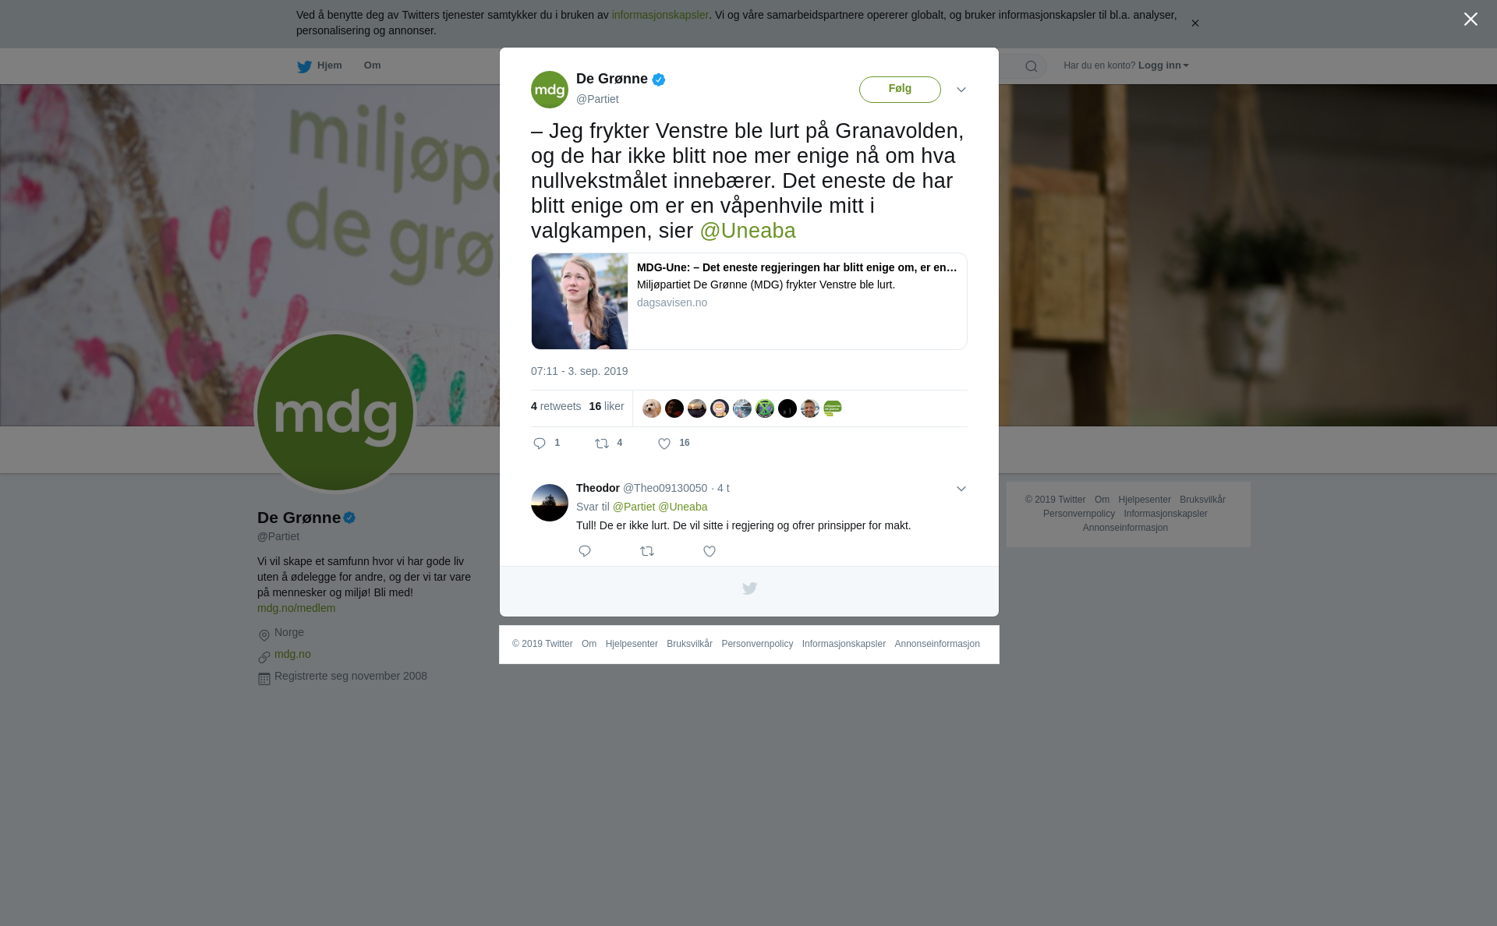Dismiss the cookie notice with the small x
The height and width of the screenshot is (926, 1497).
tap(1194, 23)
